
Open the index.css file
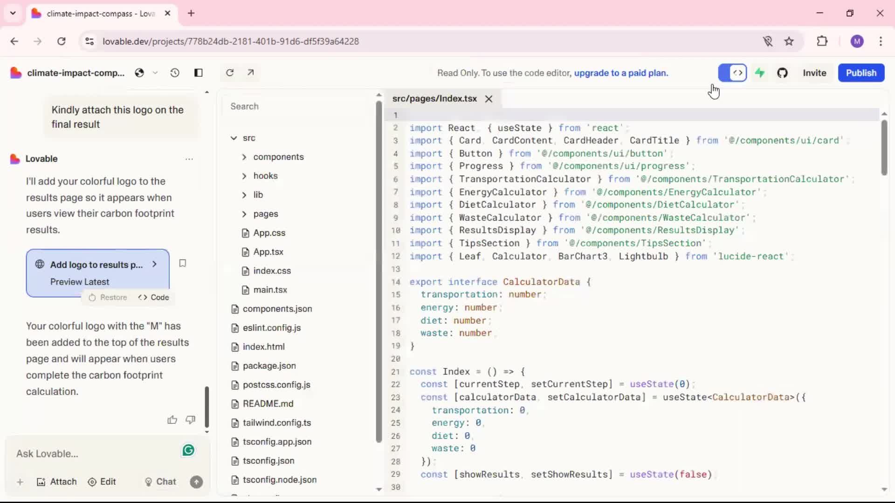[266, 271]
